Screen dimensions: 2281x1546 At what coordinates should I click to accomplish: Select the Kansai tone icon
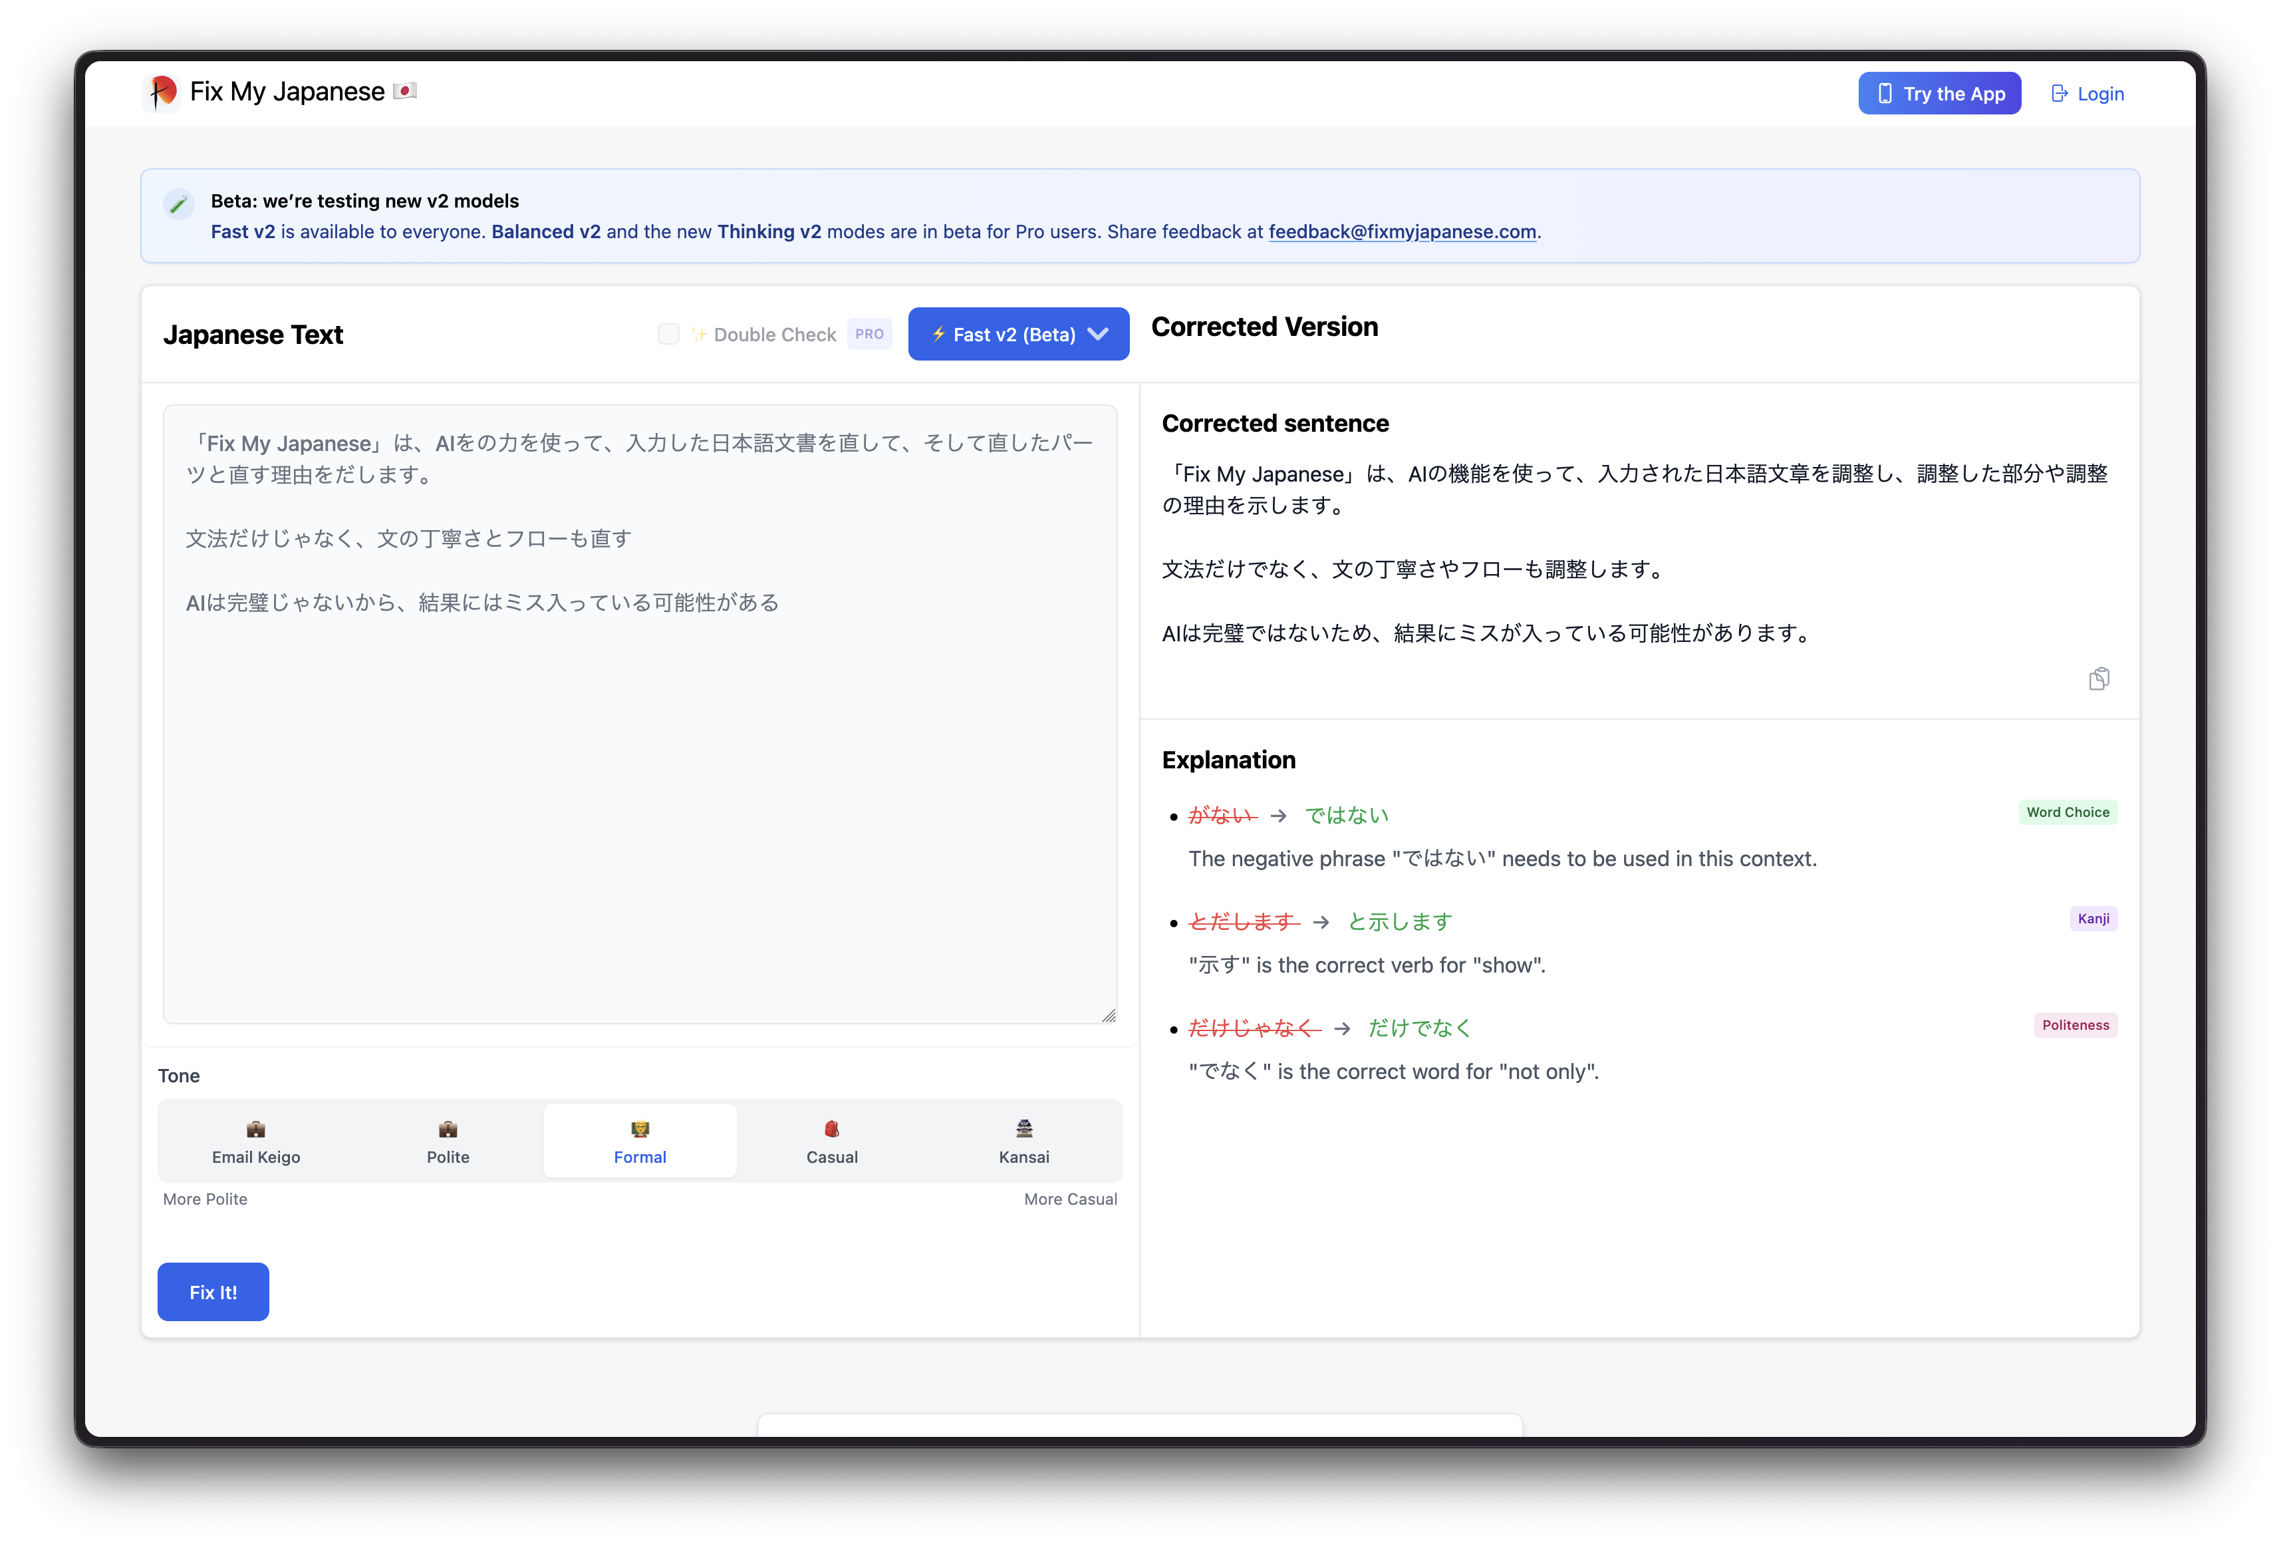(x=1023, y=1128)
